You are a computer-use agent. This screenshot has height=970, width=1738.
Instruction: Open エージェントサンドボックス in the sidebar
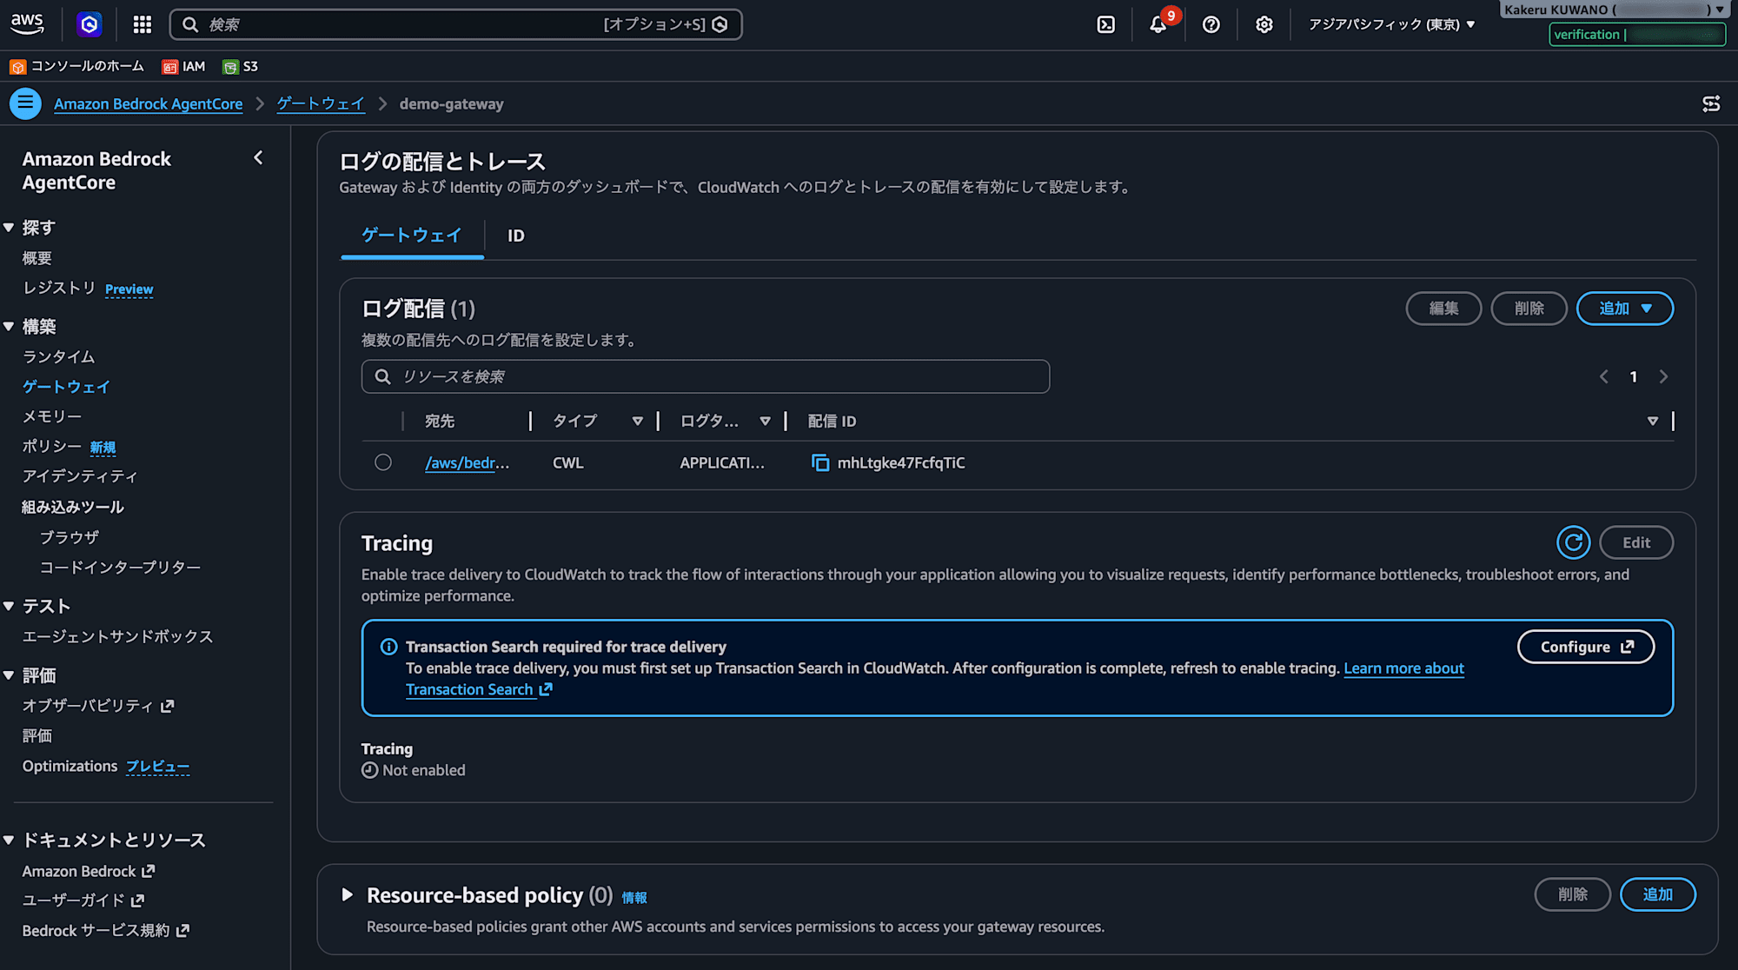coord(117,637)
